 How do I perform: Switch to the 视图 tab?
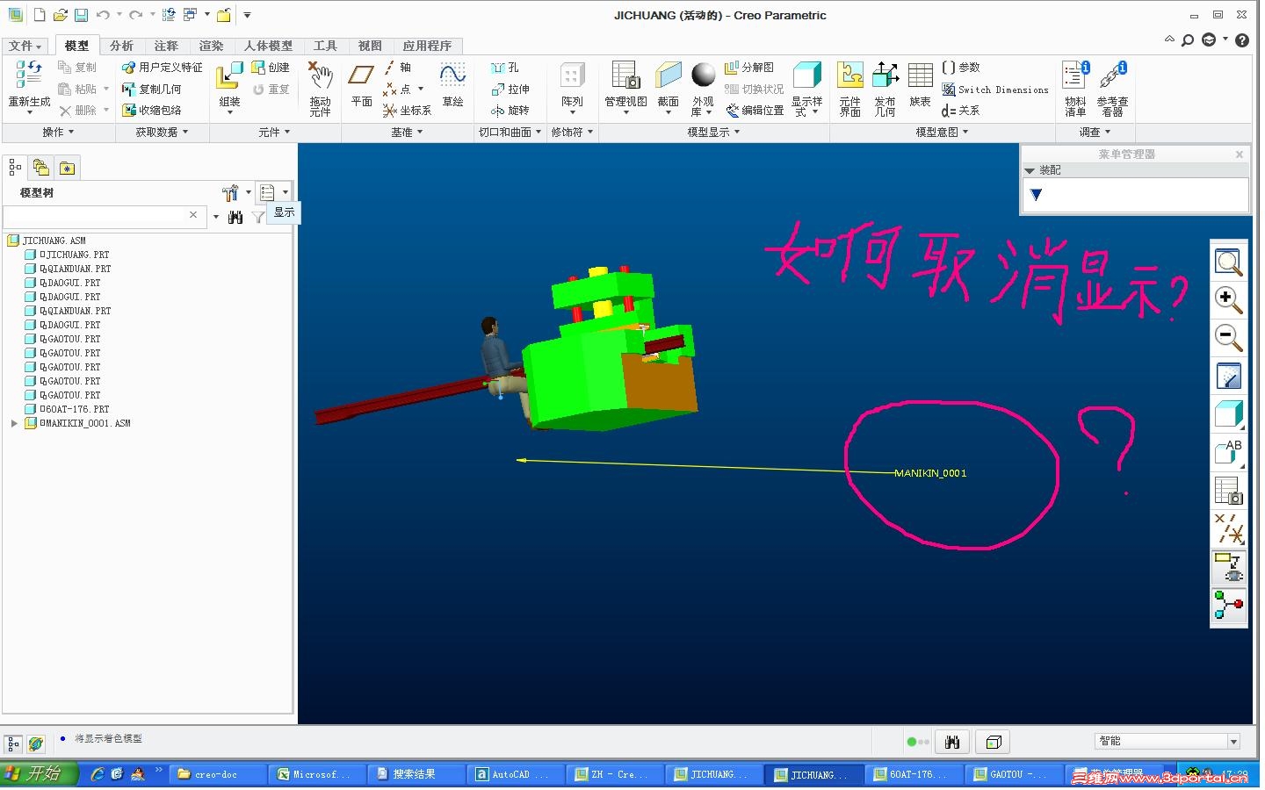370,46
